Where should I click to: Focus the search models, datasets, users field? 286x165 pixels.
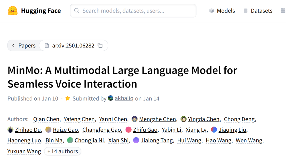point(133,11)
